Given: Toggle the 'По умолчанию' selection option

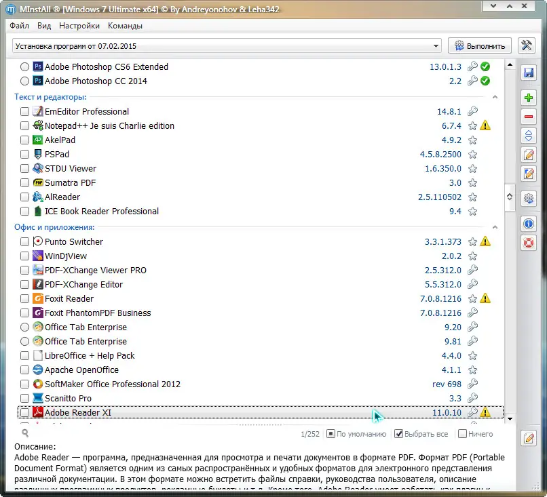Looking at the screenshot, I should point(356,434).
